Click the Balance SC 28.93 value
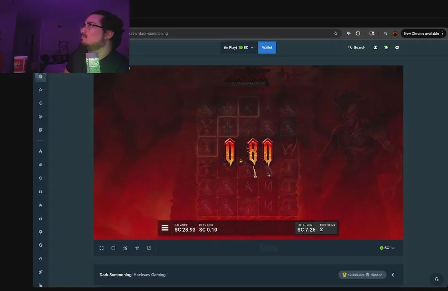Image resolution: width=448 pixels, height=291 pixels. coord(185,230)
